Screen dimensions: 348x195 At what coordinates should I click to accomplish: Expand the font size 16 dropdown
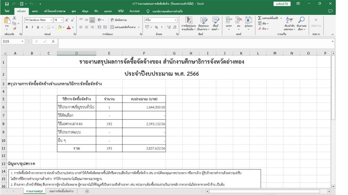[62, 20]
